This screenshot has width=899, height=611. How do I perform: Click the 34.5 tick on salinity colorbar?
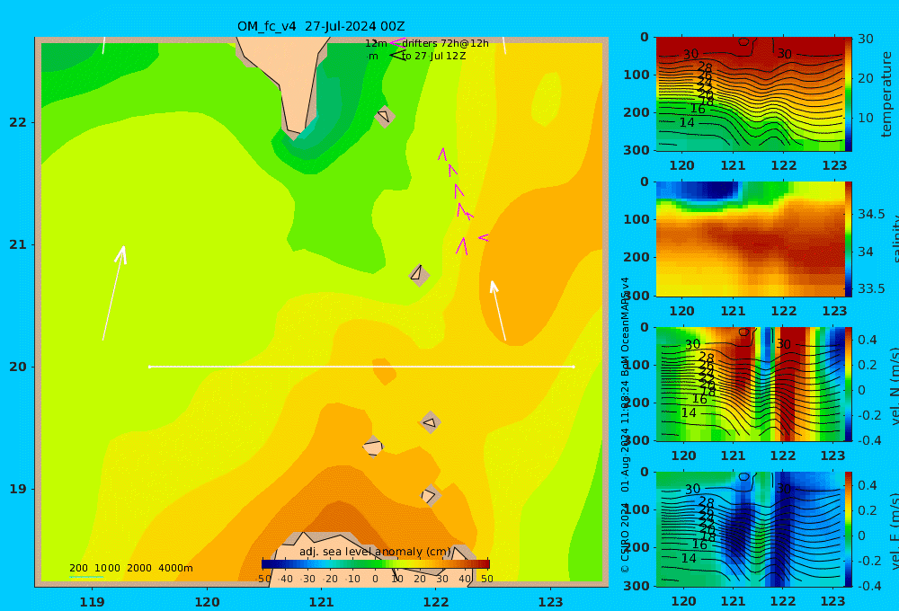[x=871, y=214]
